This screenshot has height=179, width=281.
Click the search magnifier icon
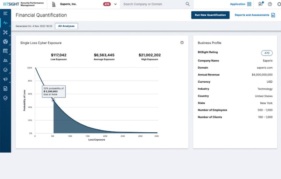point(188,4)
